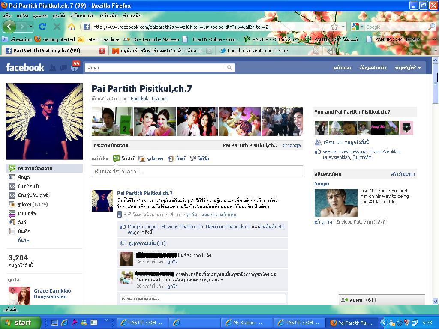This screenshot has width=439, height=329.
Task: Stop loading with the X toolbar icon
Action: click(x=57, y=27)
